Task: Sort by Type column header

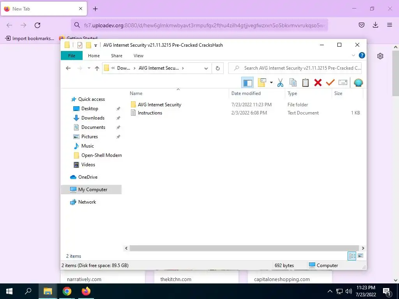Action: (309, 93)
